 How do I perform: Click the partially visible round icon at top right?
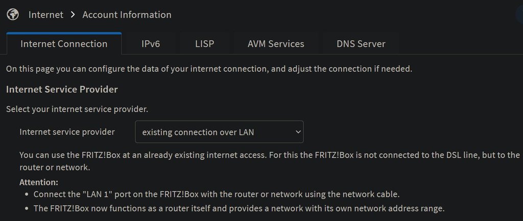point(520,15)
